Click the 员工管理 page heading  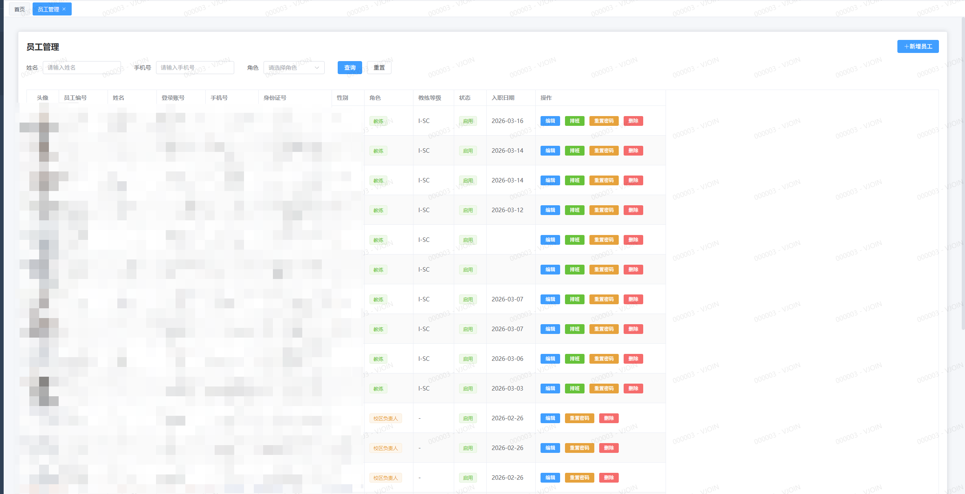tap(43, 47)
